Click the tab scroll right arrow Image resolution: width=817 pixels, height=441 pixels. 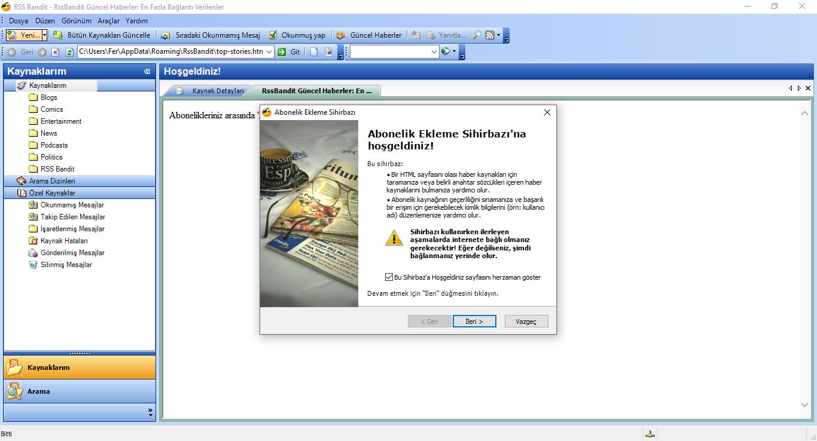click(x=799, y=88)
